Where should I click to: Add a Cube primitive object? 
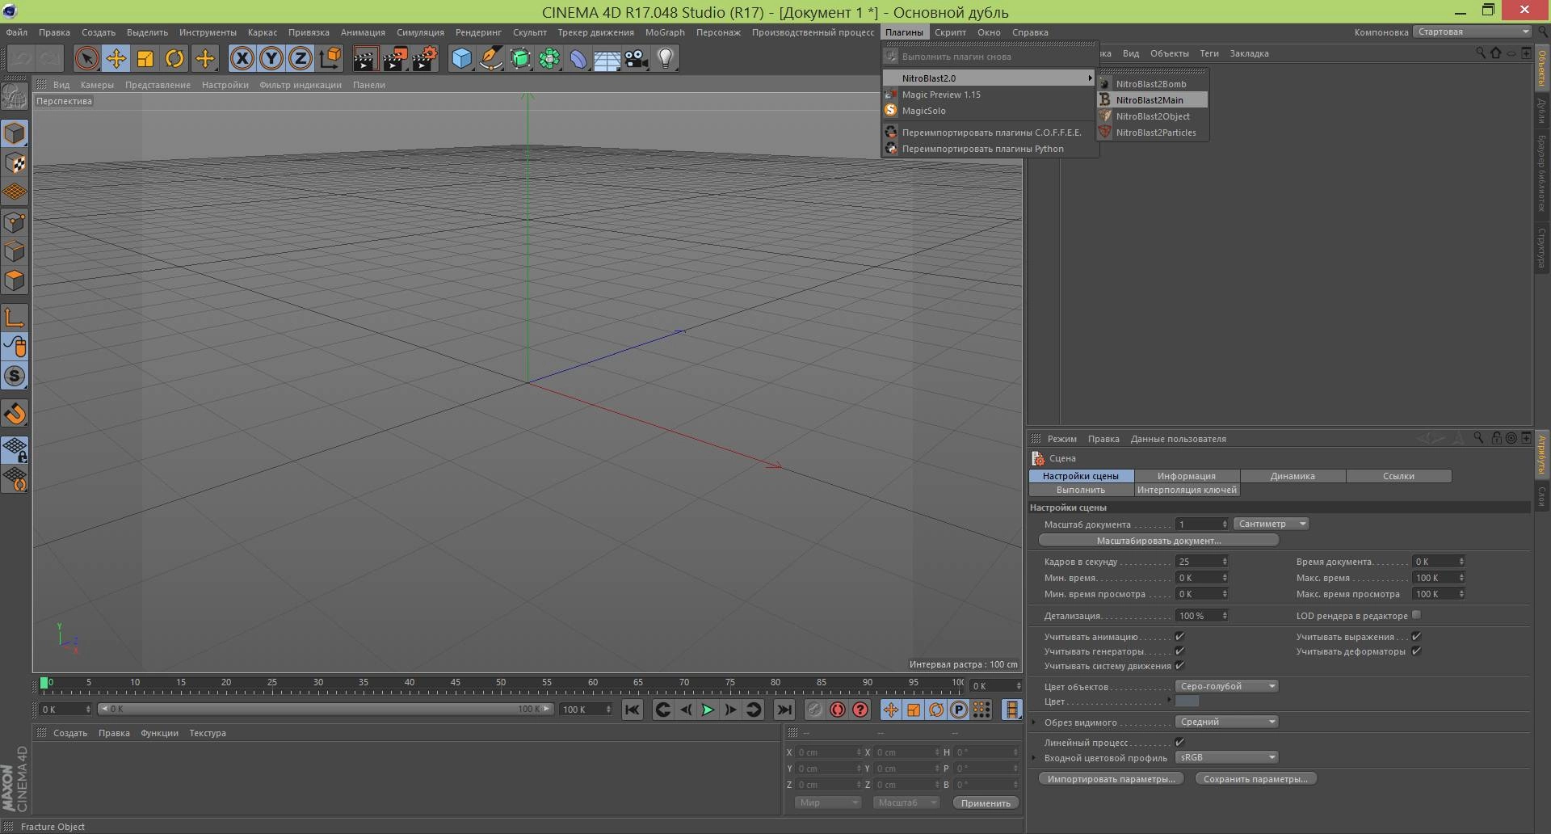461,58
